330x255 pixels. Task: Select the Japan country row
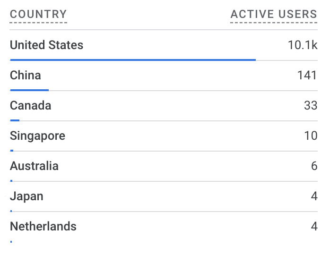coord(26,196)
